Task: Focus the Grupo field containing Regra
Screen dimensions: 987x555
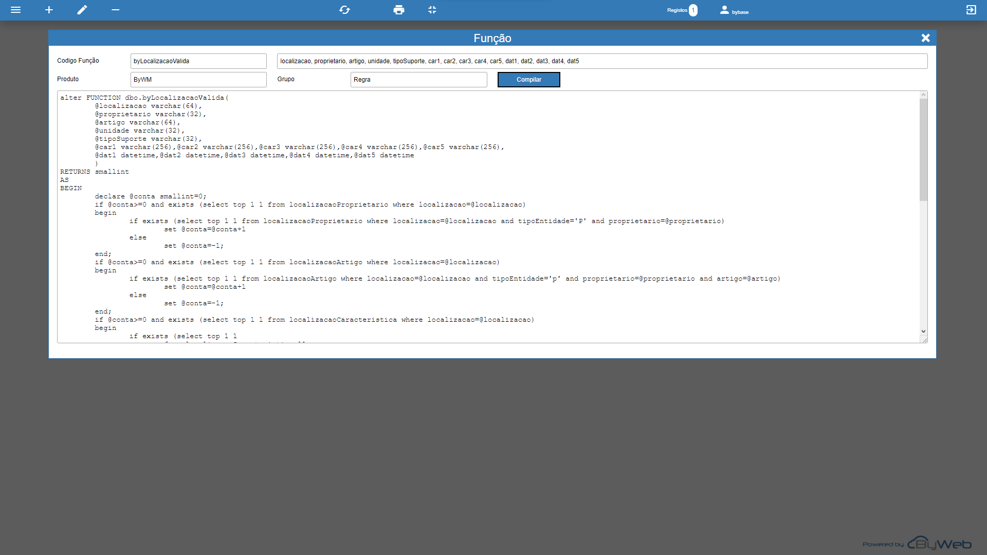Action: [x=418, y=80]
